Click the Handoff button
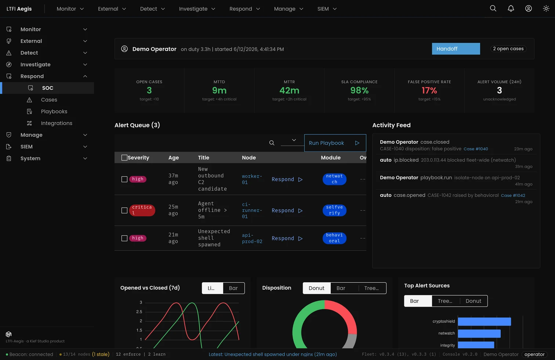The height and width of the screenshot is (360, 555). [456, 49]
